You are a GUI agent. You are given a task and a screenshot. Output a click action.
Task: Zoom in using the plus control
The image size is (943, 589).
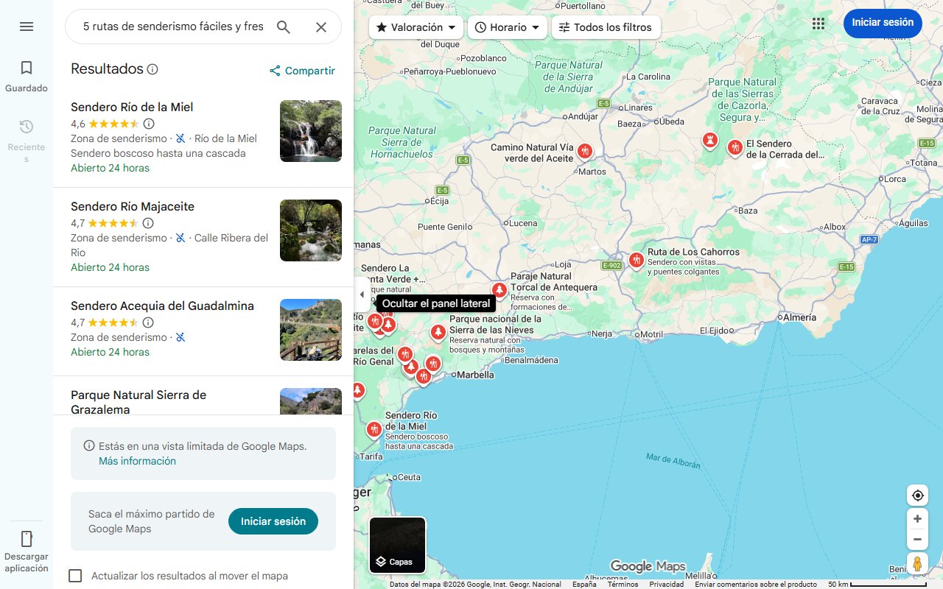click(x=916, y=518)
